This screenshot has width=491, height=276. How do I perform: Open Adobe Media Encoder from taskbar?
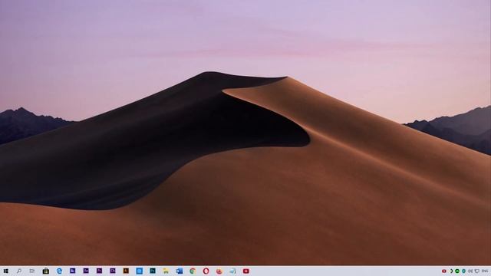point(73,271)
